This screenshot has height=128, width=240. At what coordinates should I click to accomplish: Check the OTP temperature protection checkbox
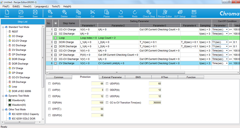pos(49,109)
